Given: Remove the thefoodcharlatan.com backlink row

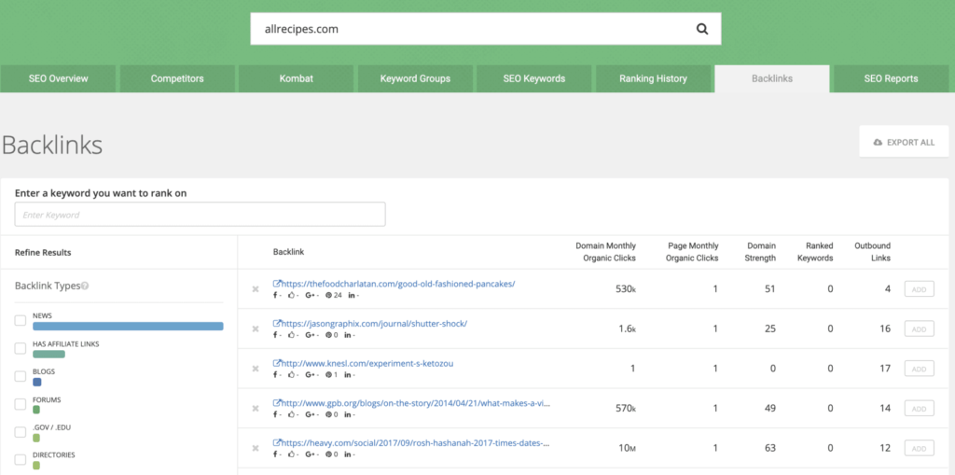Looking at the screenshot, I should (256, 289).
